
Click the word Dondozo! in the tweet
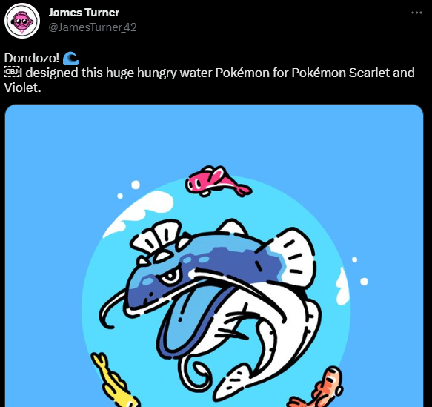[32, 58]
